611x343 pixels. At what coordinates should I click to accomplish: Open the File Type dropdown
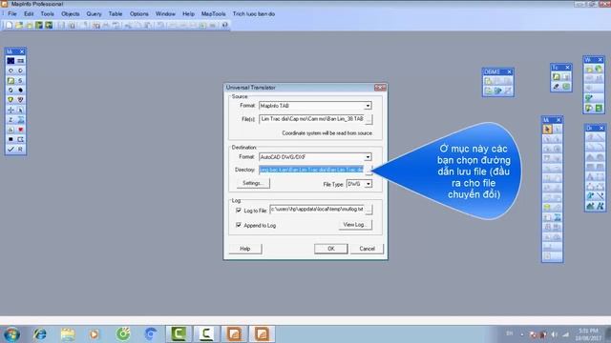[x=369, y=184]
